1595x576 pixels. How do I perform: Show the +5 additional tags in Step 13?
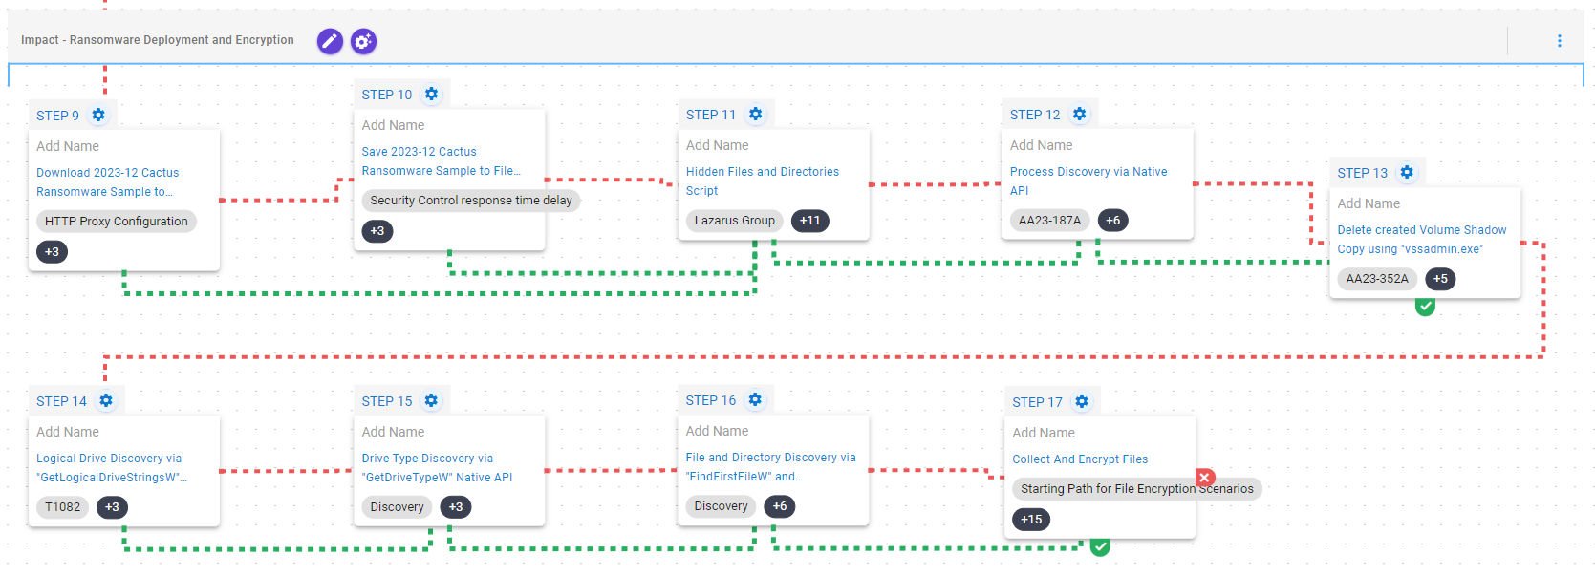click(x=1440, y=279)
